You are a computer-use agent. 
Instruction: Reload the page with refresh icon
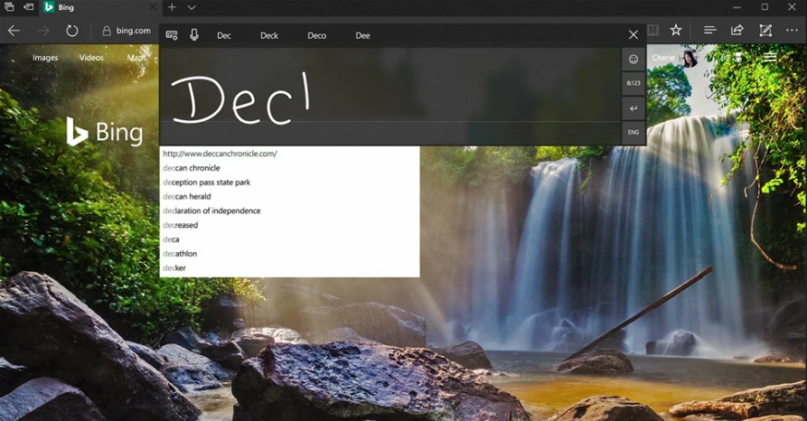coord(72,31)
